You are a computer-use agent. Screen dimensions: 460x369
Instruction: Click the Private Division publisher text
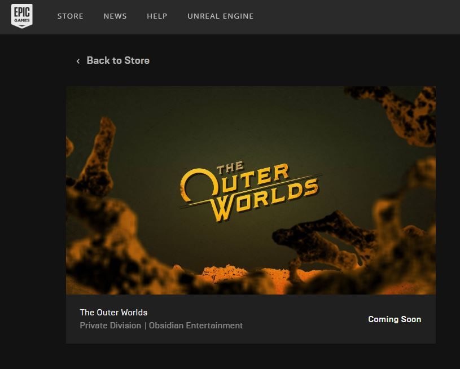110,326
